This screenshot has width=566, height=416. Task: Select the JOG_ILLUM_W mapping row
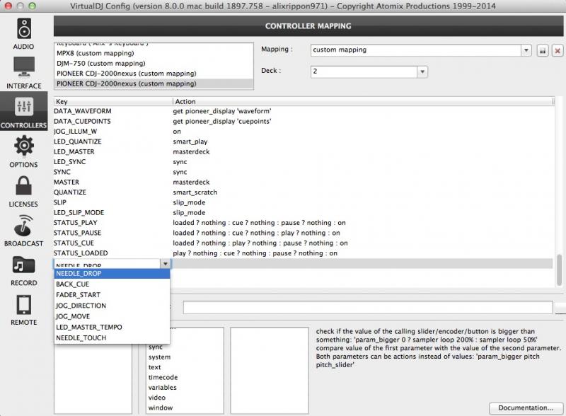click(x=304, y=132)
